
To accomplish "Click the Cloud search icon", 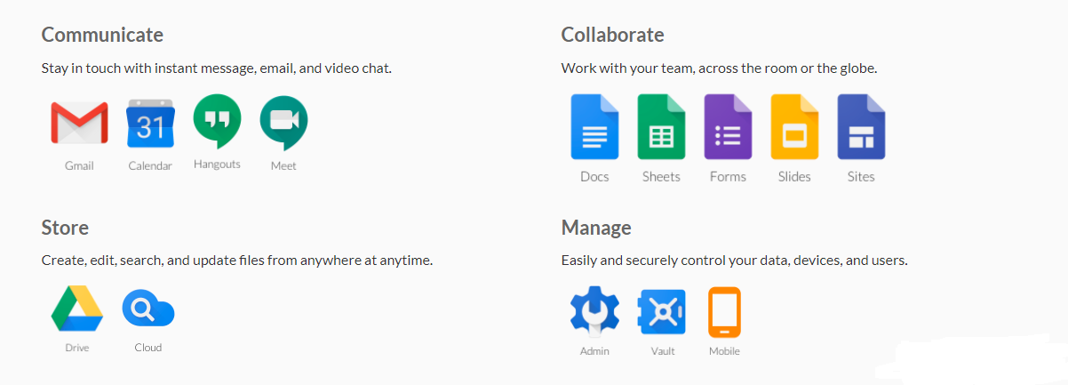I will 147,309.
